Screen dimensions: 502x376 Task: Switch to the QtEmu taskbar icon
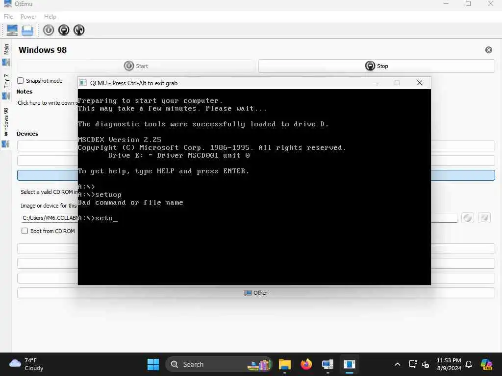327,364
